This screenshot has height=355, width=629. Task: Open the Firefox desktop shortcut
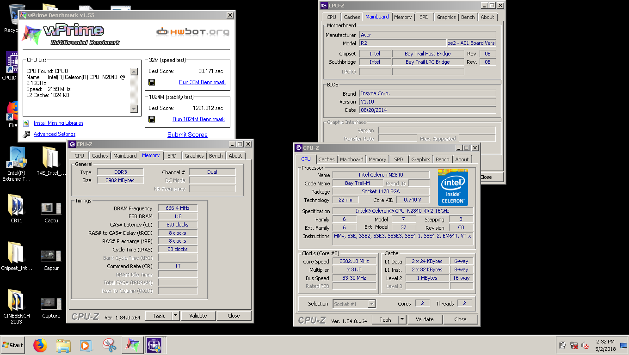coord(12,114)
